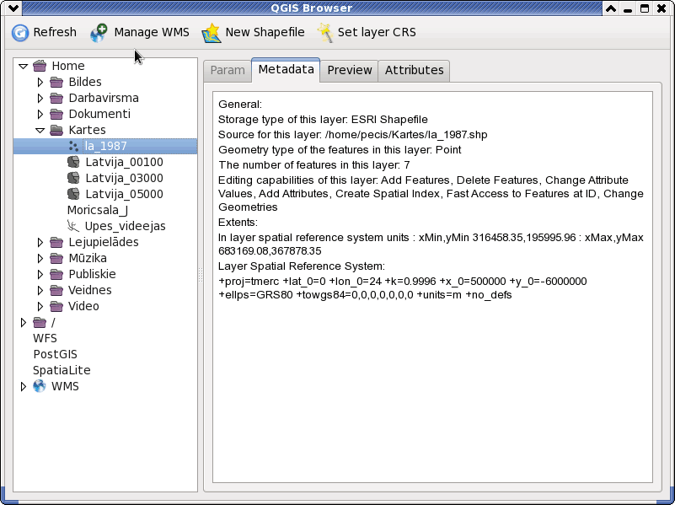Click 'Storage type of this layer: ESRI Shapefile'
675x505 pixels.
(323, 119)
